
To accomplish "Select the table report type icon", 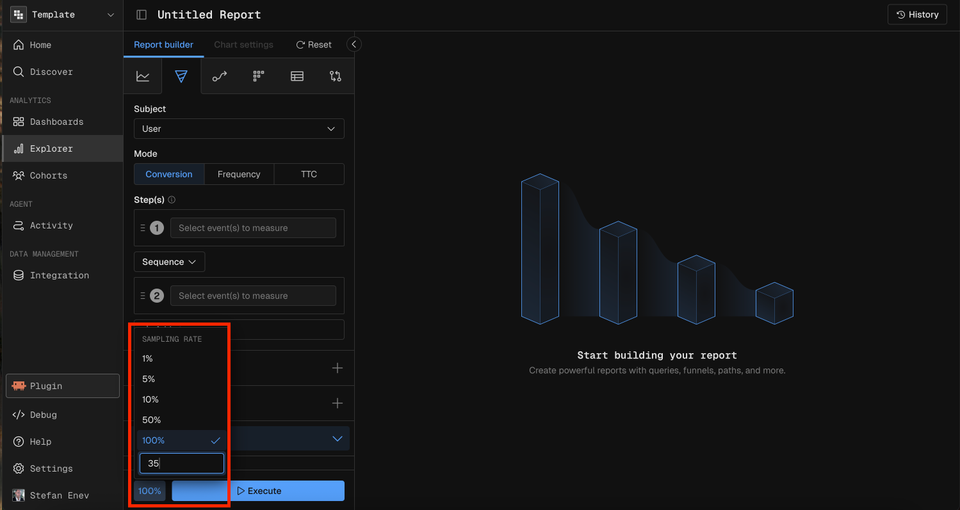I will (x=297, y=76).
